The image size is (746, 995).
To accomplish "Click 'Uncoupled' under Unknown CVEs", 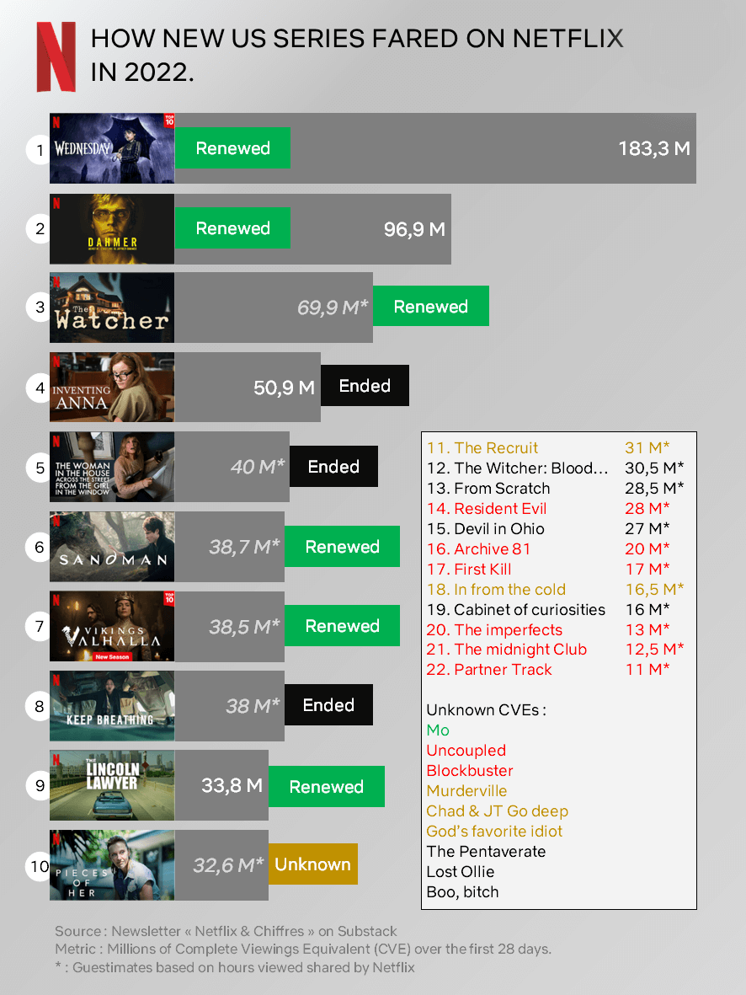I will 466,751.
